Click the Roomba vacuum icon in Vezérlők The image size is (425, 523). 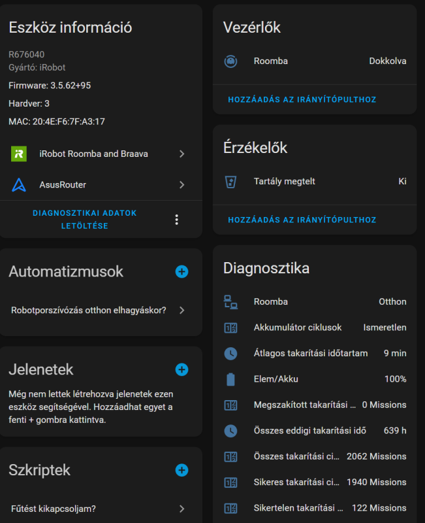pyautogui.click(x=230, y=61)
